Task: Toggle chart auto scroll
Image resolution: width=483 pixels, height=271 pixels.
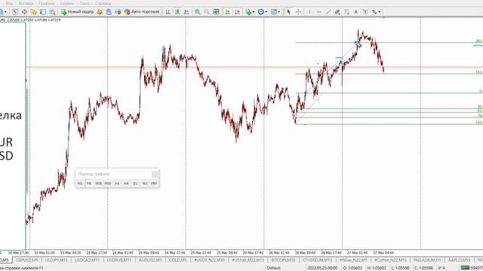Action: point(228,12)
